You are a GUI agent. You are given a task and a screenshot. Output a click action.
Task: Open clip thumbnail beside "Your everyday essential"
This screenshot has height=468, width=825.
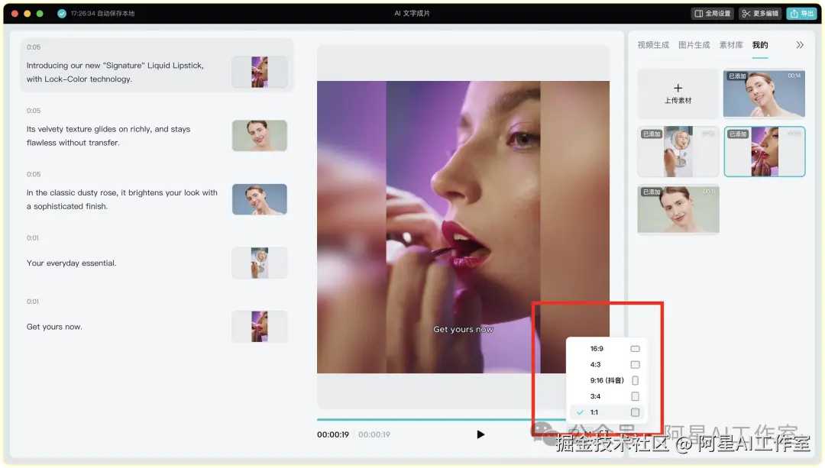260,263
